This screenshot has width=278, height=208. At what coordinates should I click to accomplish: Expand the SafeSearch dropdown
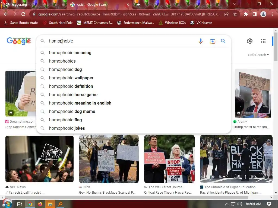click(258, 55)
